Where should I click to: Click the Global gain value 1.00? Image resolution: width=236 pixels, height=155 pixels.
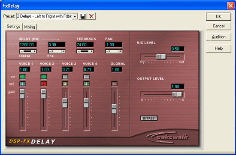(117, 69)
